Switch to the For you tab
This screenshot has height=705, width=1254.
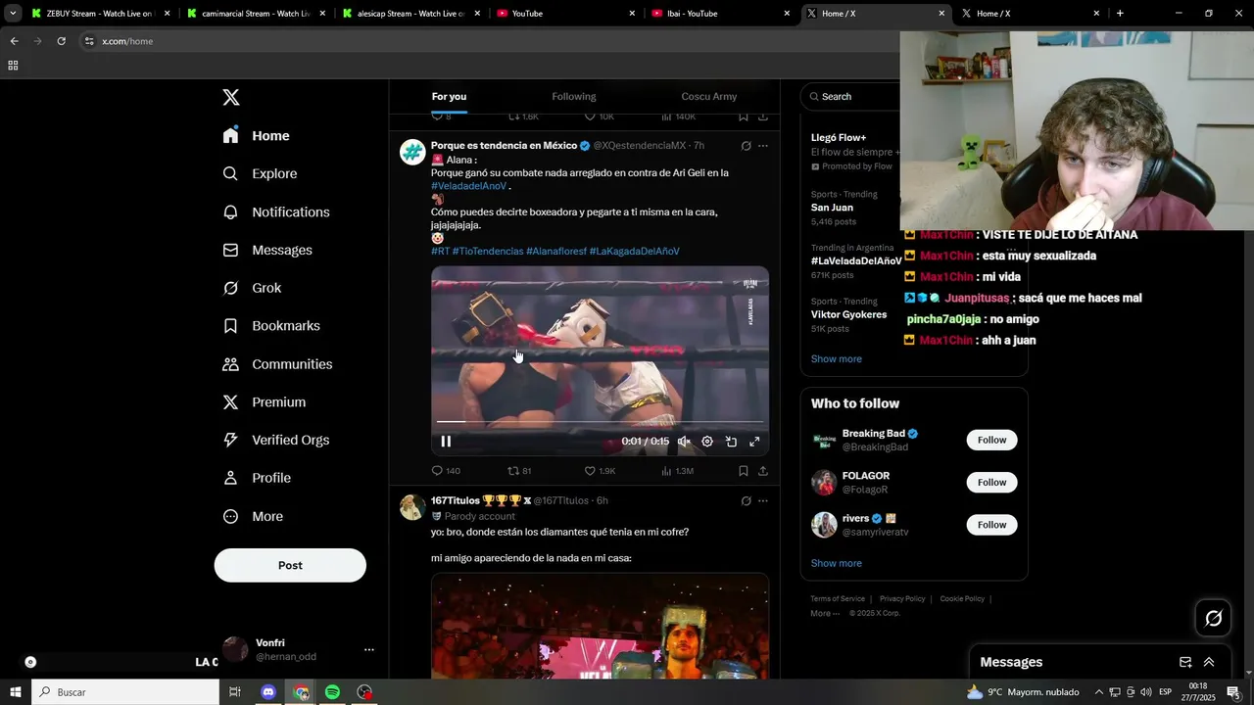click(x=449, y=96)
